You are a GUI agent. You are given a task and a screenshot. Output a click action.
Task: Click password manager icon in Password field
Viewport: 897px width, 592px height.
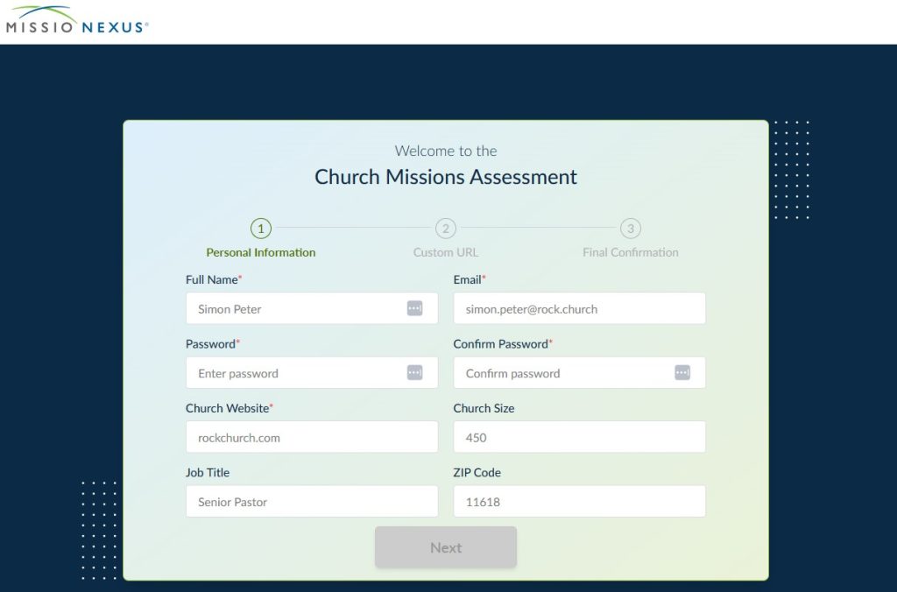click(x=414, y=372)
